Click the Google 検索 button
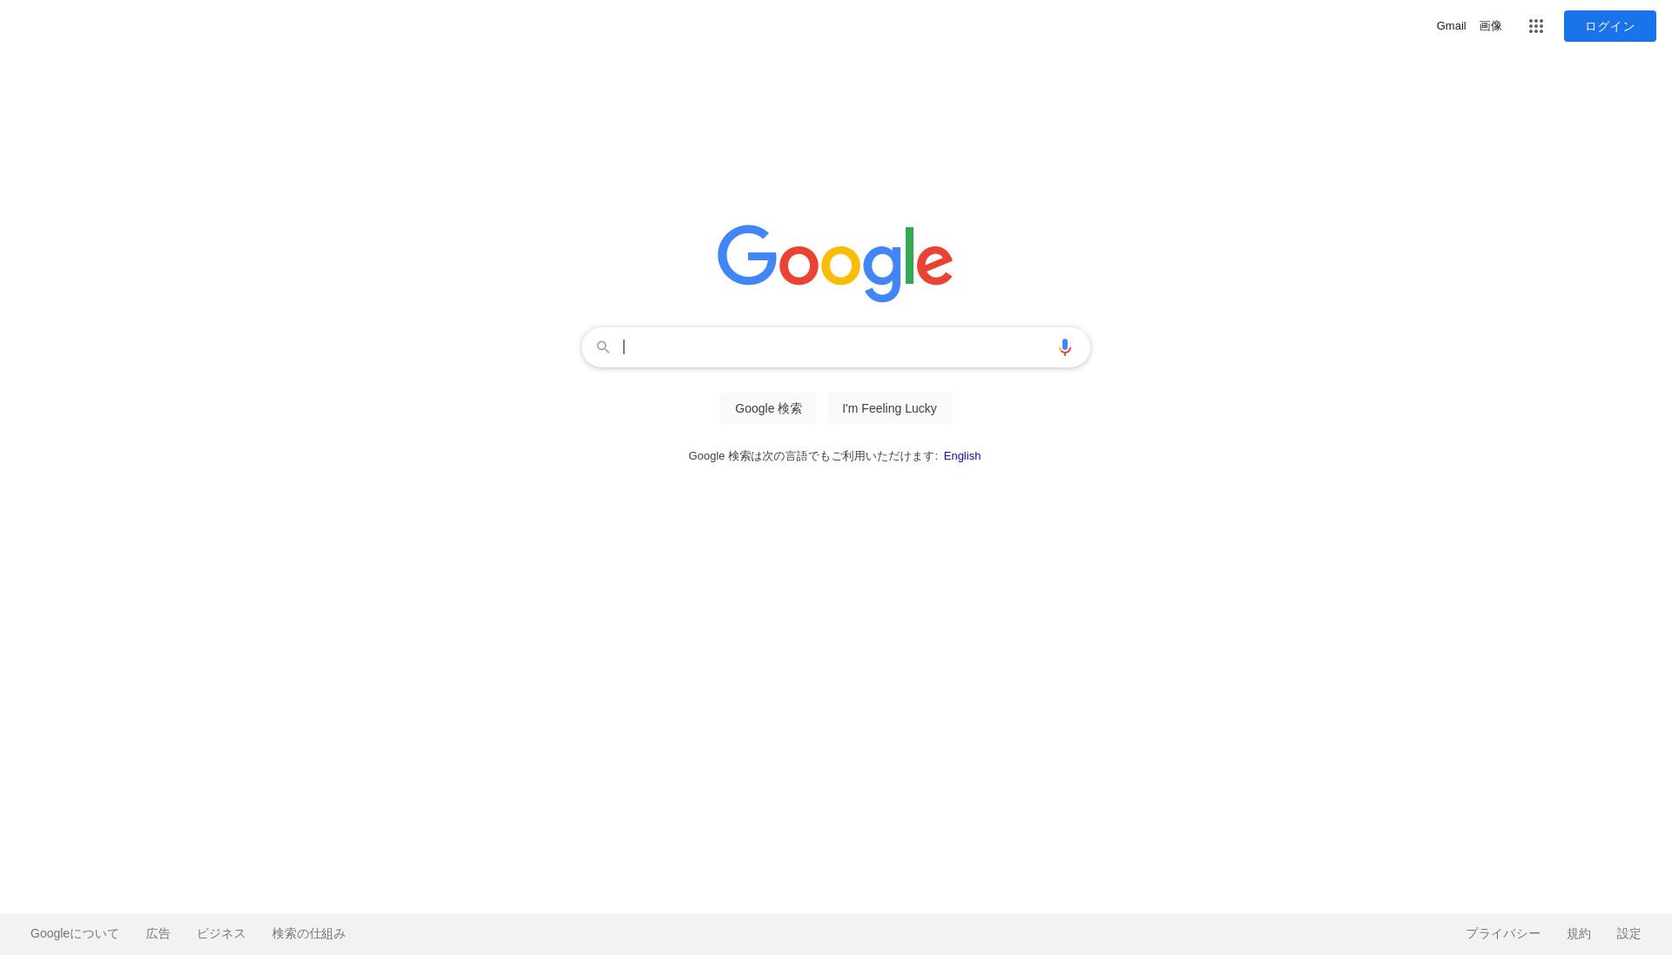Image resolution: width=1672 pixels, height=955 pixels. coord(768,408)
